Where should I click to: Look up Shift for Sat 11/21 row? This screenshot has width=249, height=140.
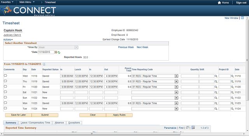(x=216, y=93)
